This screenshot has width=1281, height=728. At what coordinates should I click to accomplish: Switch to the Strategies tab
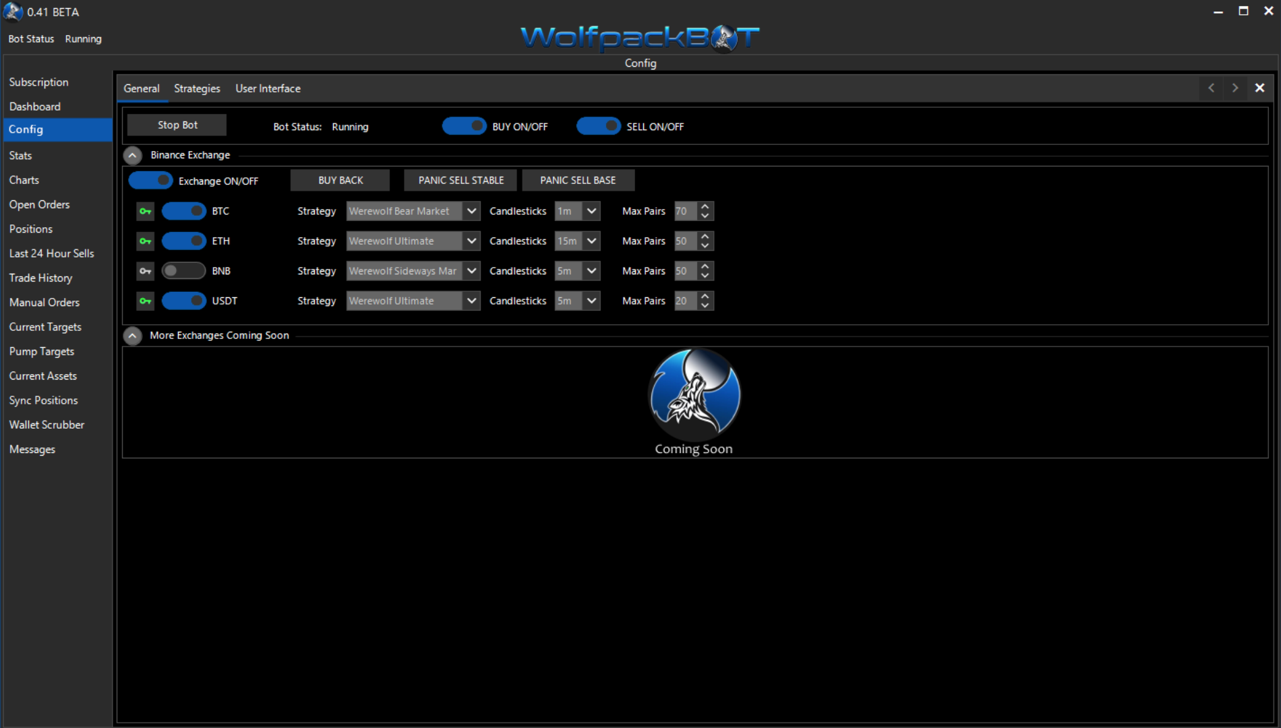tap(197, 88)
